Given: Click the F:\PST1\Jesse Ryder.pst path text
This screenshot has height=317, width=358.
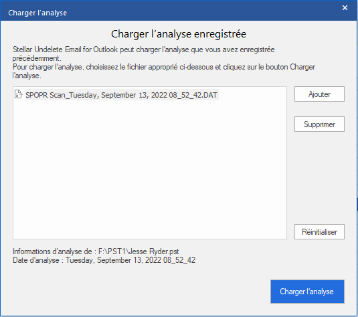Looking at the screenshot, I should coord(139,251).
